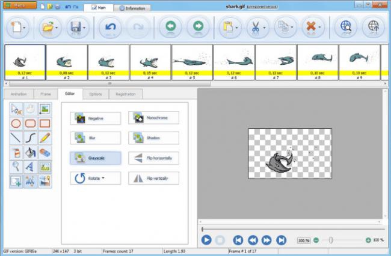
Task: Click the zoom slider handle
Action: pos(331,240)
